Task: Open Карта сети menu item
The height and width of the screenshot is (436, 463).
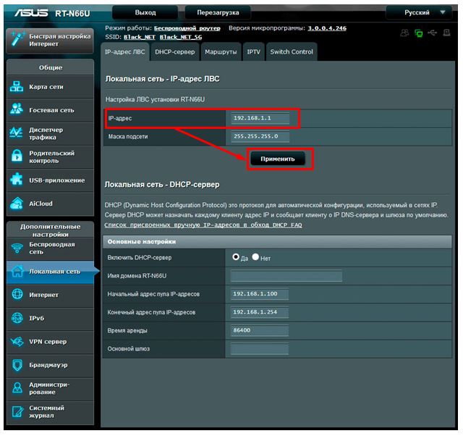Action: click(x=50, y=87)
